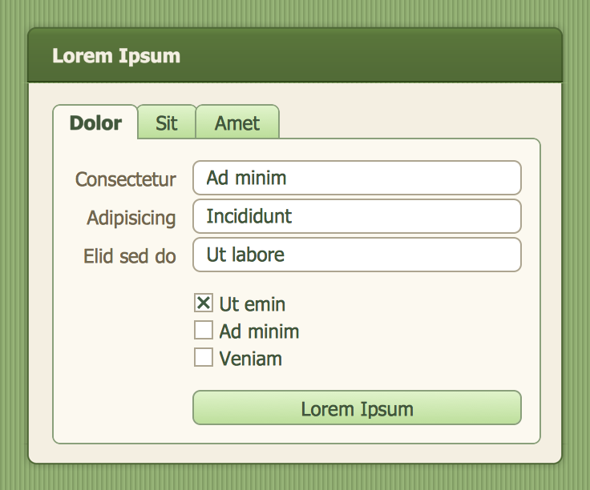Uncheck the Ut emin checkbox
The image size is (590, 490).
pos(204,303)
